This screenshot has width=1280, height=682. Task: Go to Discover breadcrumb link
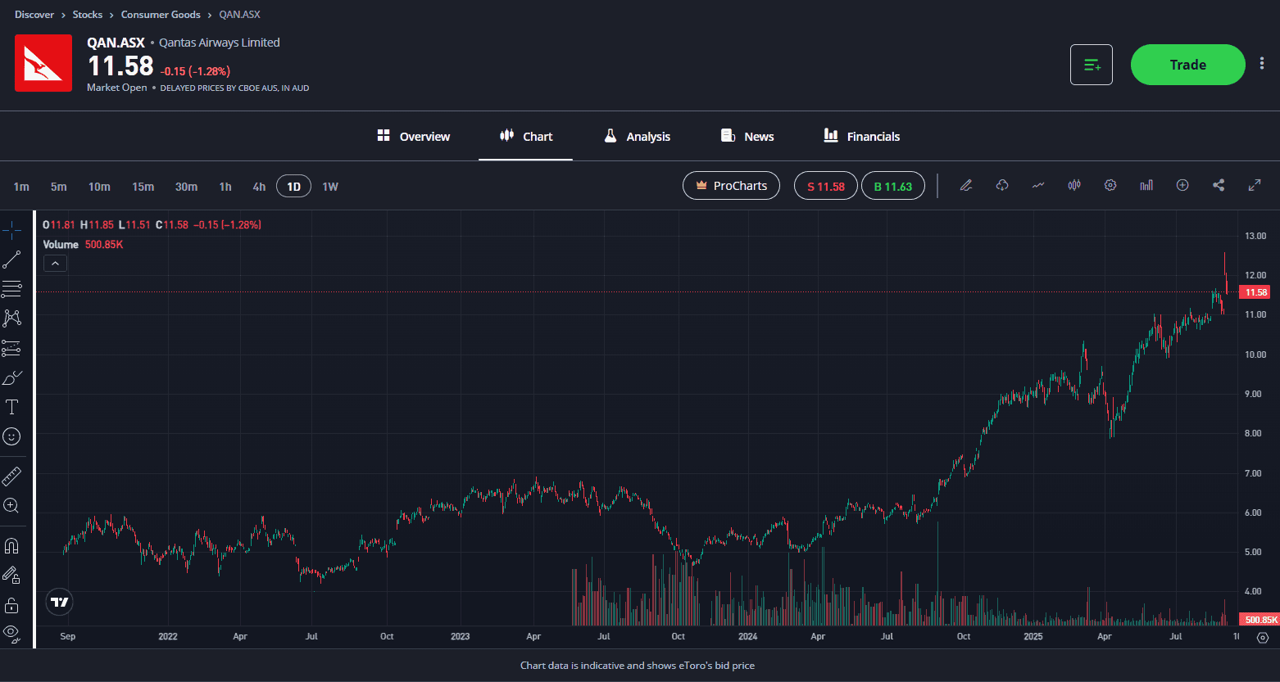(x=34, y=15)
